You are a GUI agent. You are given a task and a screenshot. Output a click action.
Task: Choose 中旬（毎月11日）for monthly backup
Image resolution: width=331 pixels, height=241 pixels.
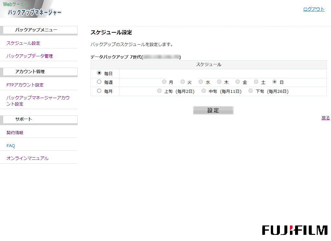(204, 91)
